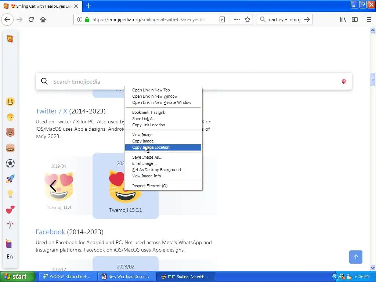Viewport: 376px width, 282px height.
Task: Open page actions three-dot menu
Action: coord(237,19)
